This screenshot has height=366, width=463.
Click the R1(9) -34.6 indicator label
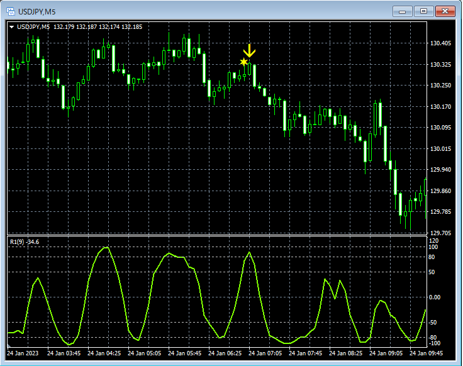click(x=25, y=242)
